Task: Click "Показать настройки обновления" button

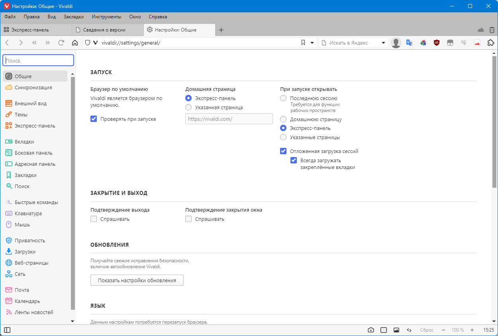Action: click(x=137, y=280)
